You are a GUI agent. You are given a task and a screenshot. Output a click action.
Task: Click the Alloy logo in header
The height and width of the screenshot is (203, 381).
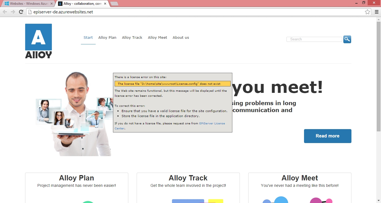(38, 41)
